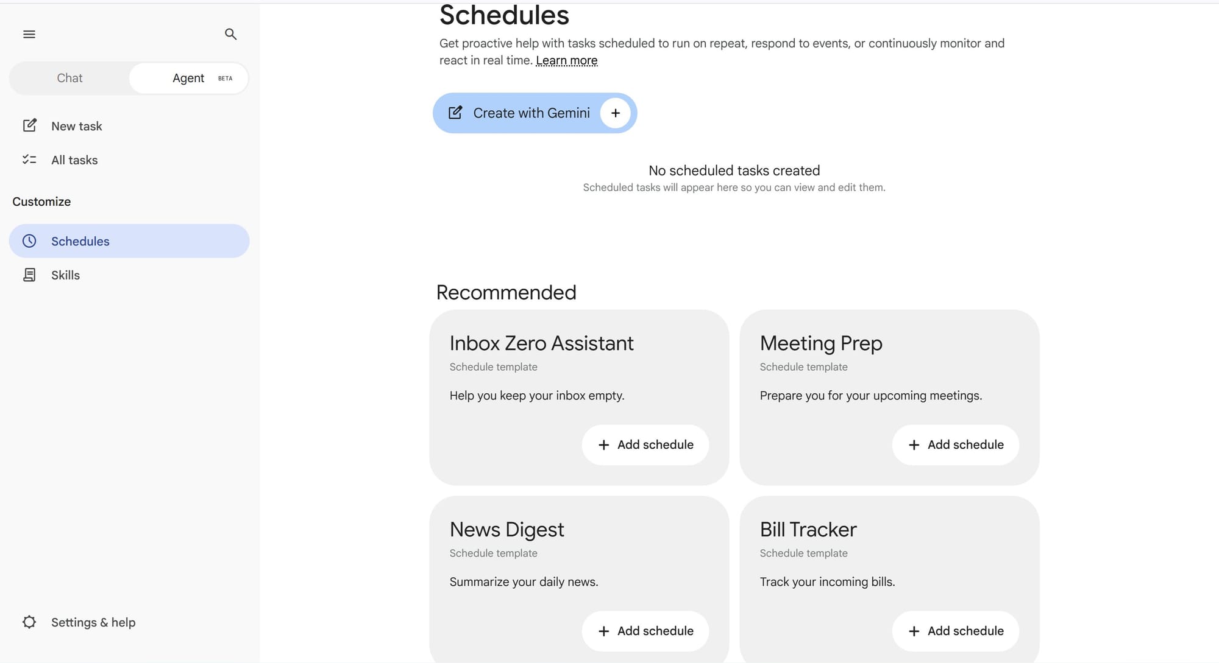
Task: Switch to the Chat mode toggle
Action: pos(69,78)
